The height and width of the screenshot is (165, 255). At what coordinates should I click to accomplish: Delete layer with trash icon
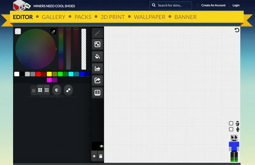pos(101,156)
